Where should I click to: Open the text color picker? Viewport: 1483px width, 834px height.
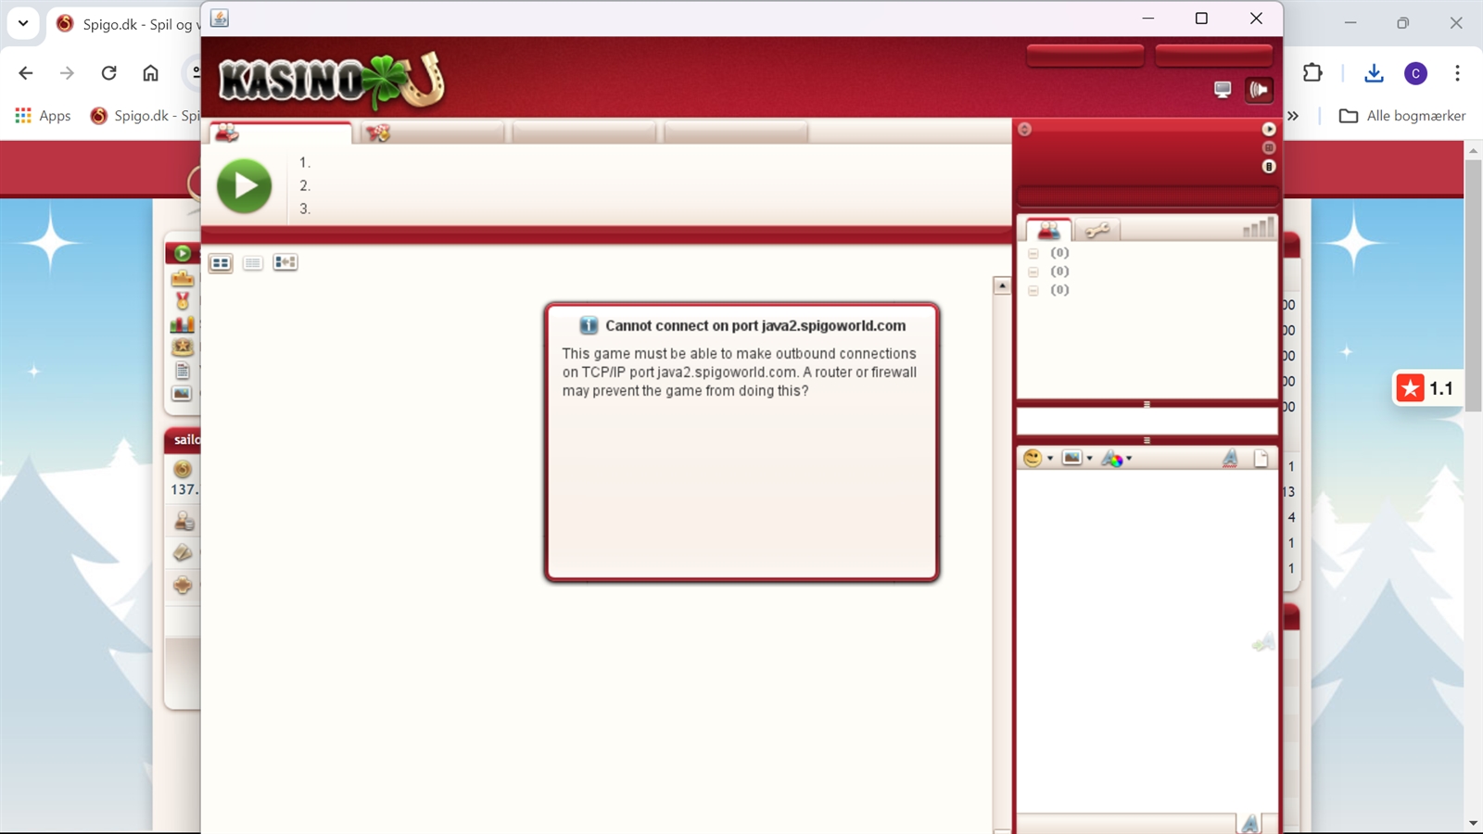click(1116, 459)
